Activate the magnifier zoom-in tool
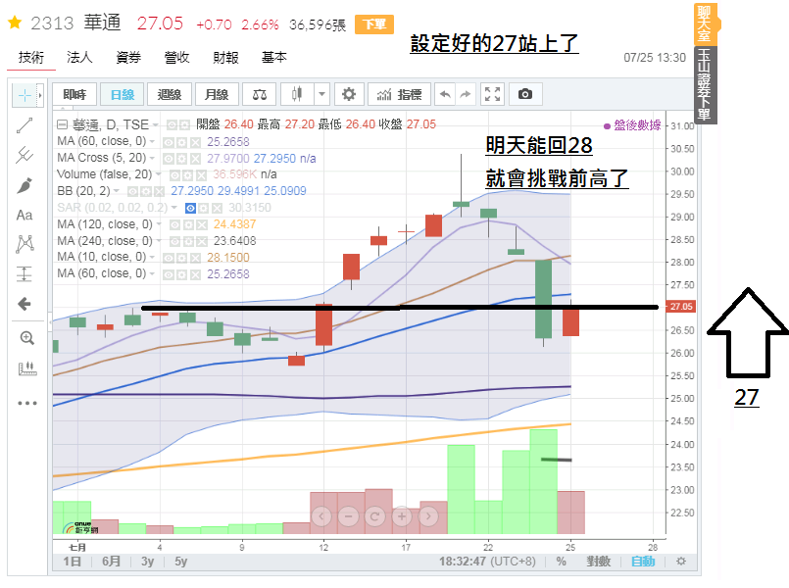The width and height of the screenshot is (789, 588). click(x=26, y=338)
